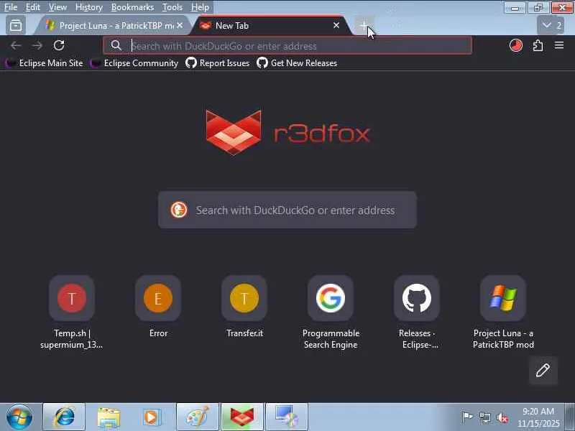This screenshot has width=575, height=431.
Task: Click the DuckDuckGo icon in search box
Action: pyautogui.click(x=179, y=210)
